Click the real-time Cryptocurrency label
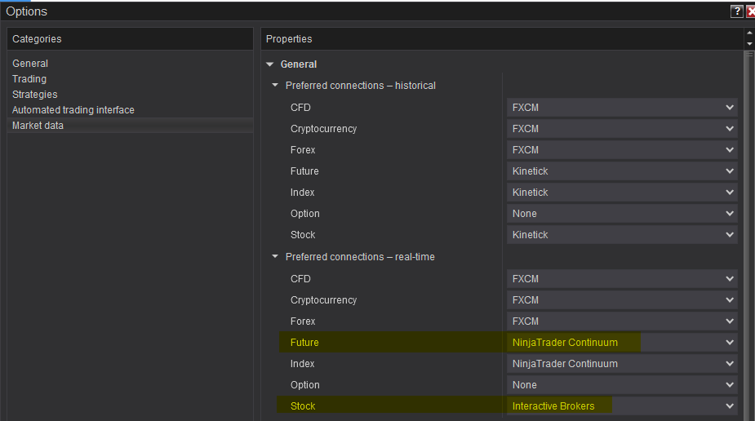Image resolution: width=755 pixels, height=421 pixels. [323, 299]
